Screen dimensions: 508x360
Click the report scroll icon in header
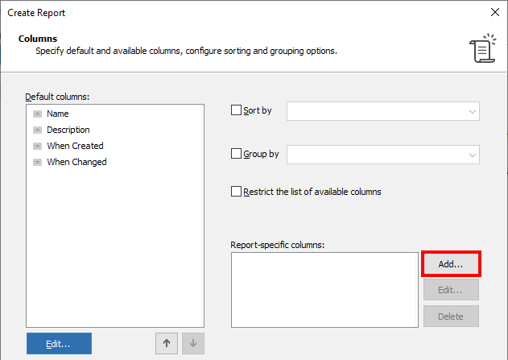coord(483,48)
